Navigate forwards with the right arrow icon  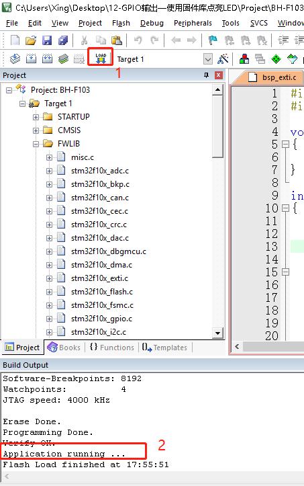tap(192, 40)
